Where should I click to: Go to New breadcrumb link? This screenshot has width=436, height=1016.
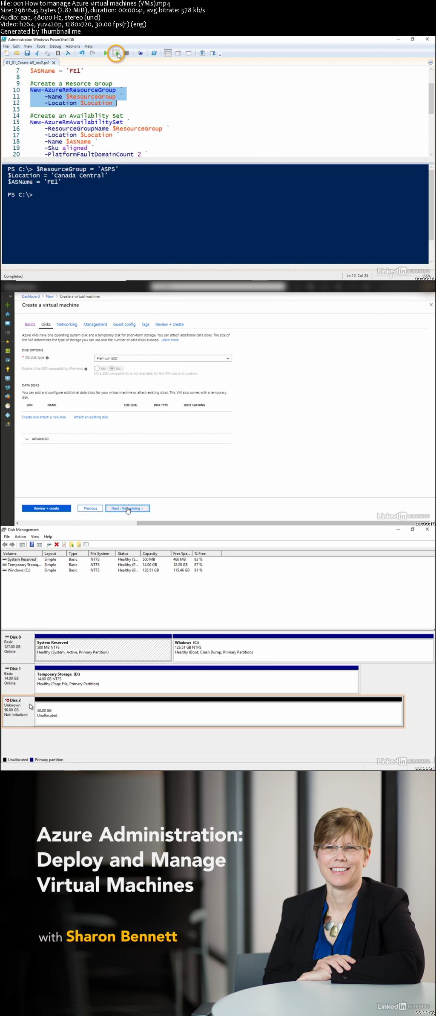coord(50,297)
